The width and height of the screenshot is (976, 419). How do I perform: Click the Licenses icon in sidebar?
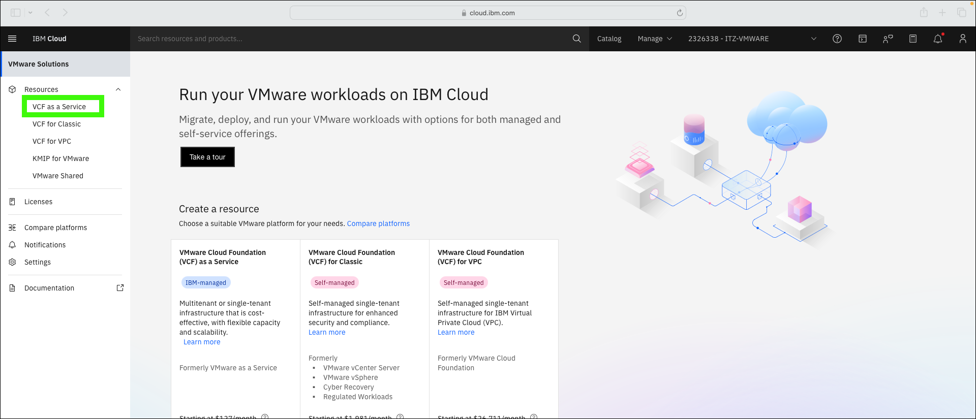point(13,202)
